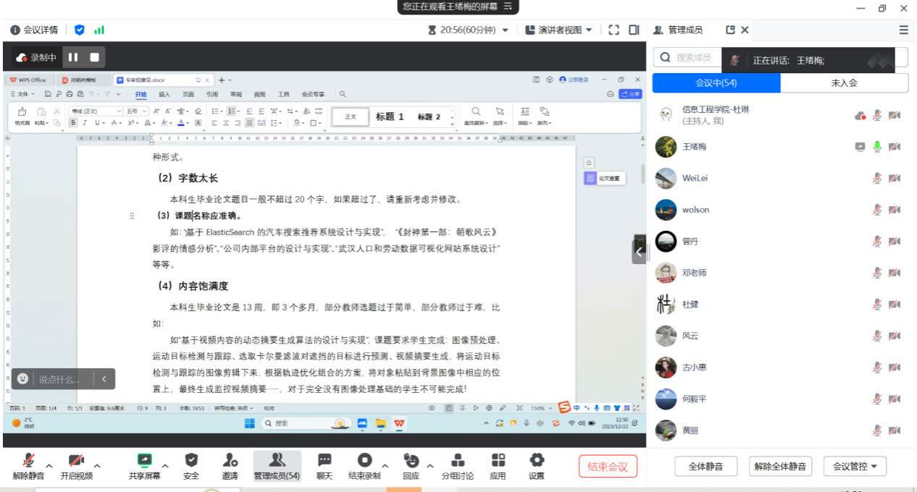
Task: Open the Breakout rooms icon
Action: tap(457, 461)
